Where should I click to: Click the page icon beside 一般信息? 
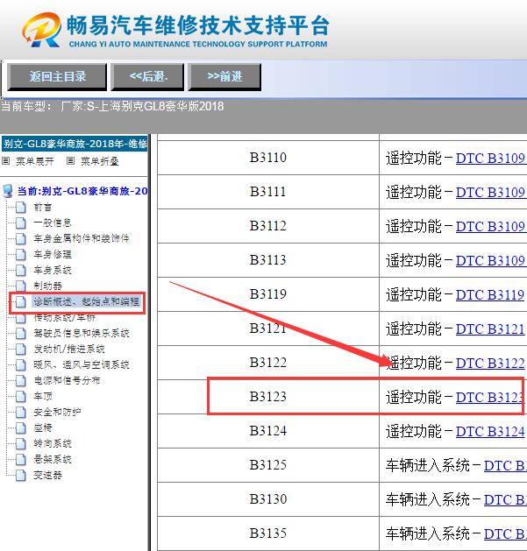21,223
